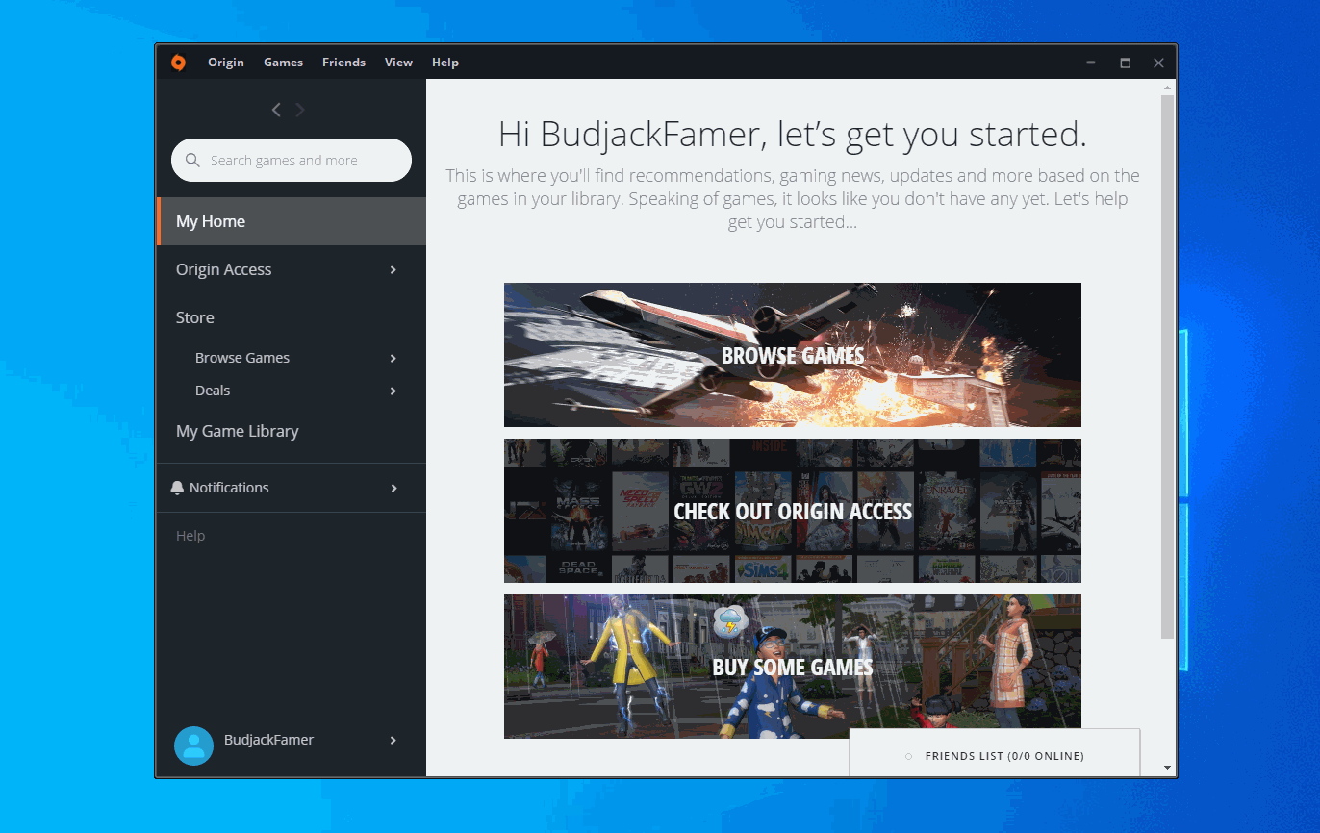Expand the Deals submenu arrow
The width and height of the screenshot is (1320, 833).
click(x=393, y=391)
